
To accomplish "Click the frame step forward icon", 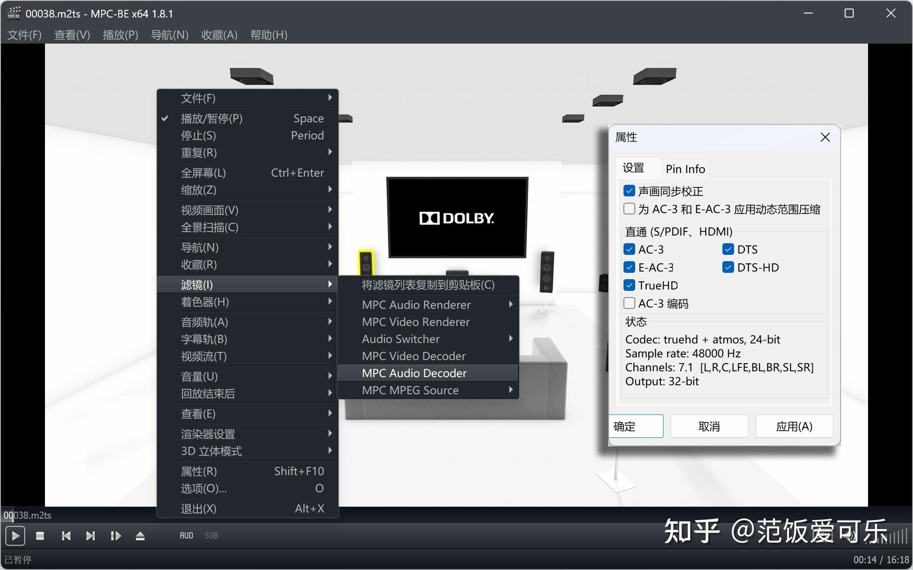I will tap(116, 535).
